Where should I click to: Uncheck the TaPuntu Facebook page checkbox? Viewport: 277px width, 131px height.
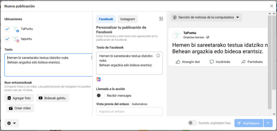tap(7, 29)
